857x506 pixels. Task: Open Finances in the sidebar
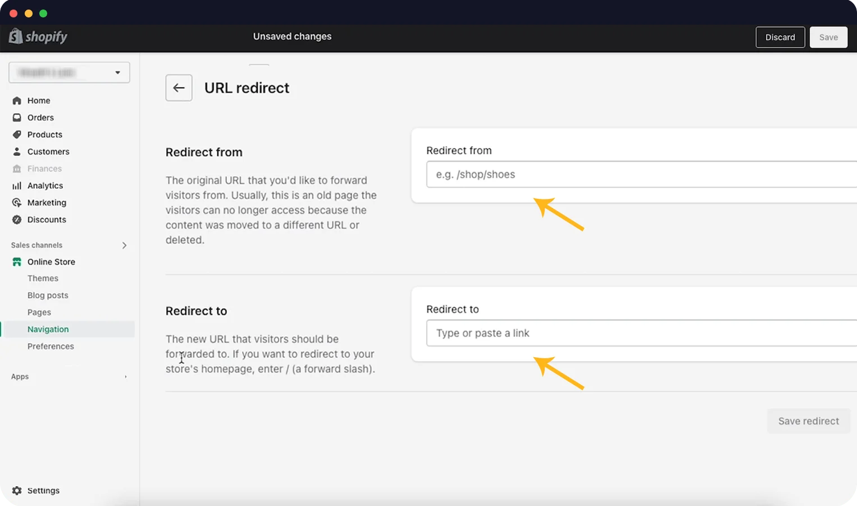[44, 168]
